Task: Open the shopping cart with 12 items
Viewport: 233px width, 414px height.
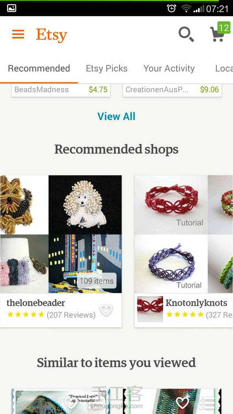Action: pyautogui.click(x=220, y=32)
